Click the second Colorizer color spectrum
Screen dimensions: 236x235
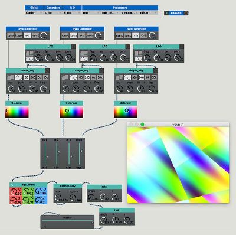click(71, 112)
